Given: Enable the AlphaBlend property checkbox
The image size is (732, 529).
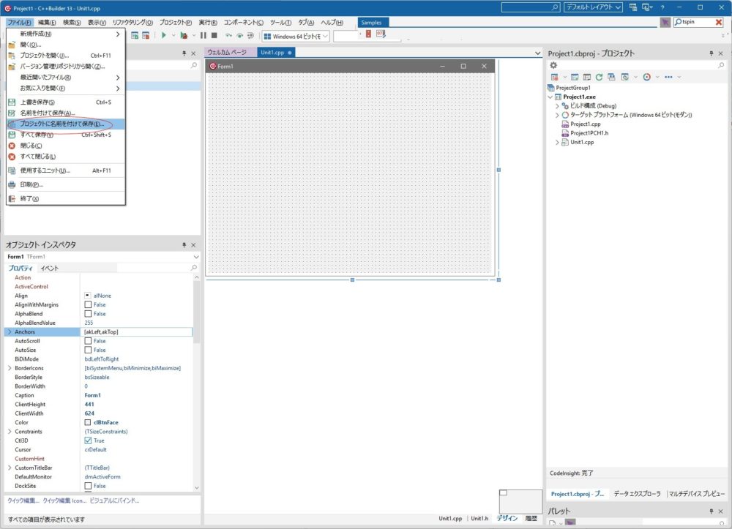Looking at the screenshot, I should 88,314.
